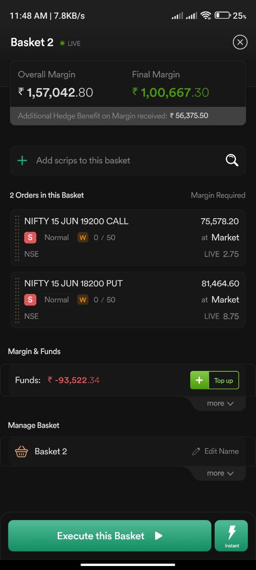Tap the Top up funds button
Screen dimensions: 256x570
tap(215, 380)
